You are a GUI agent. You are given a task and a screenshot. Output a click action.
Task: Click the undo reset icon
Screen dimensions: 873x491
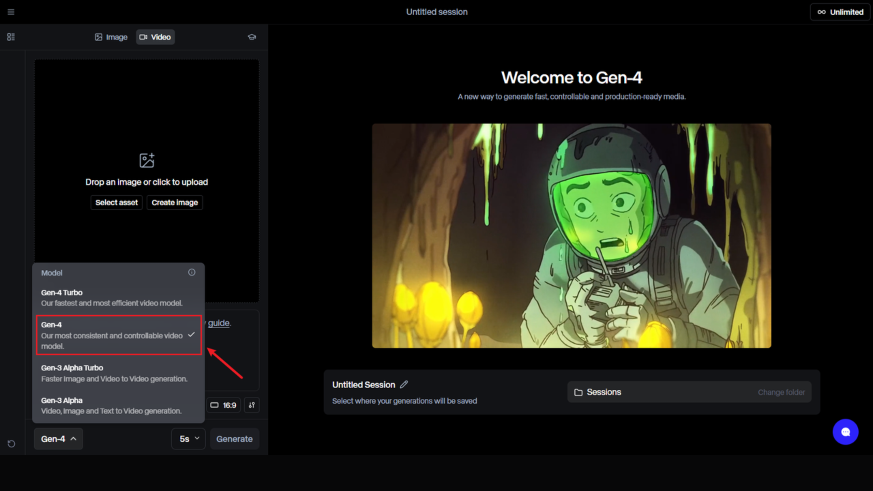(11, 444)
